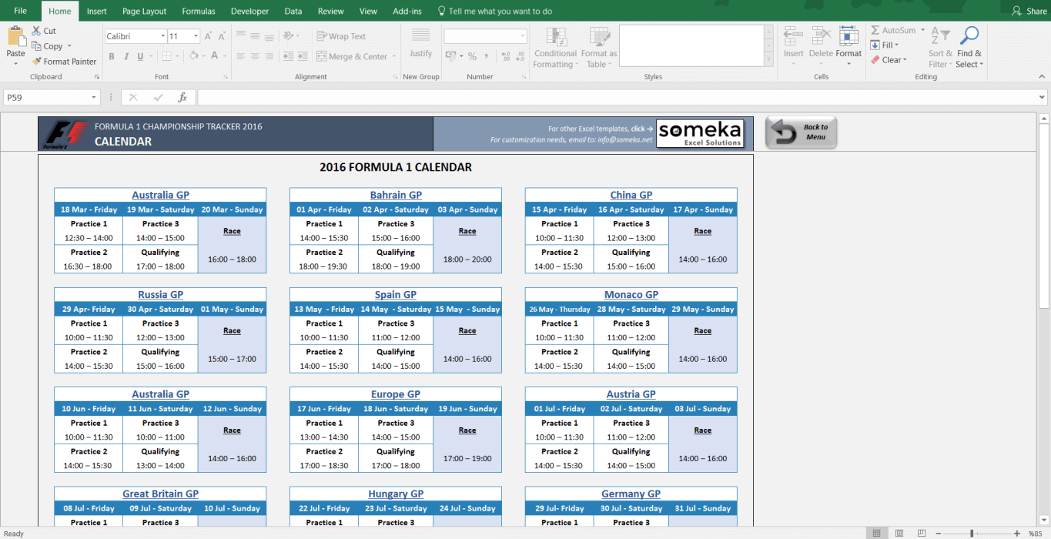The width and height of the screenshot is (1051, 539).
Task: Click the Fill Color paint bucket
Action: point(193,56)
